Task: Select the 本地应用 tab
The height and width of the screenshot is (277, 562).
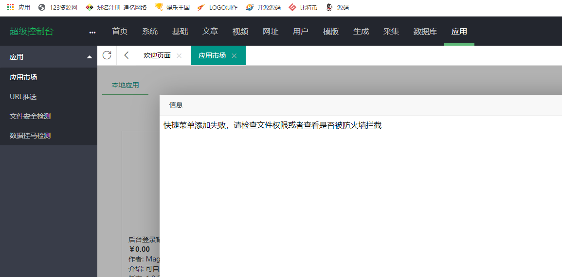Action: pyautogui.click(x=126, y=85)
